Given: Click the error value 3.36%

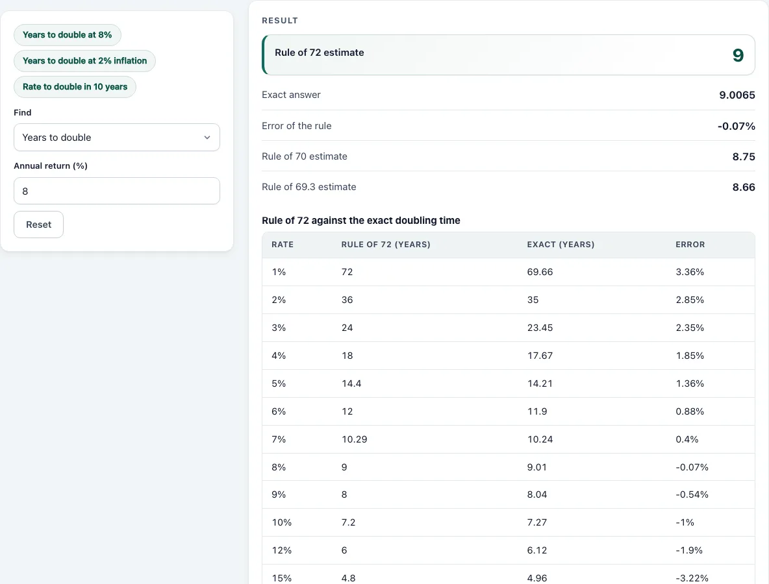Looking at the screenshot, I should coord(690,272).
